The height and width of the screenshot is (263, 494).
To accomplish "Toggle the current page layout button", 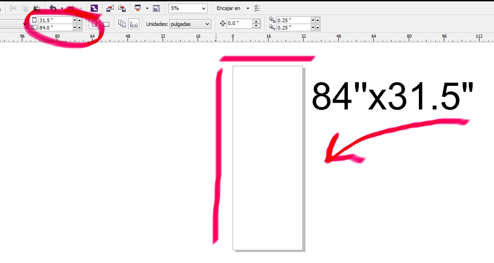I will [x=134, y=24].
